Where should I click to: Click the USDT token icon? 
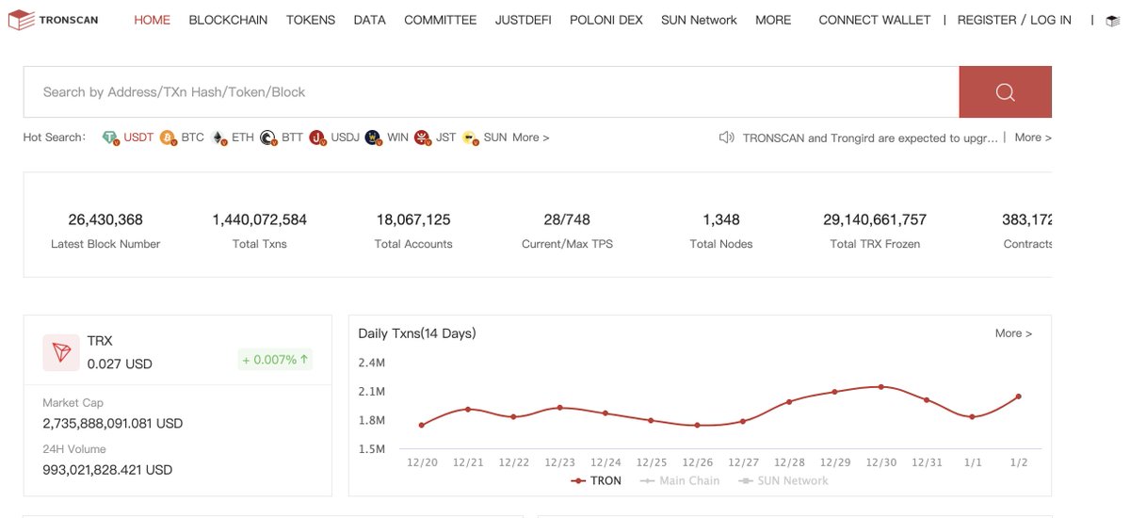[111, 138]
